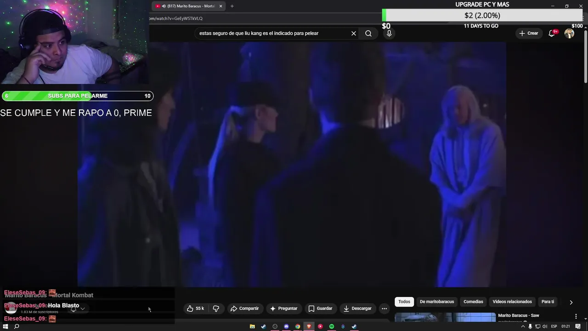
Task: Select the De maritobaracus filter chip
Action: (437, 302)
